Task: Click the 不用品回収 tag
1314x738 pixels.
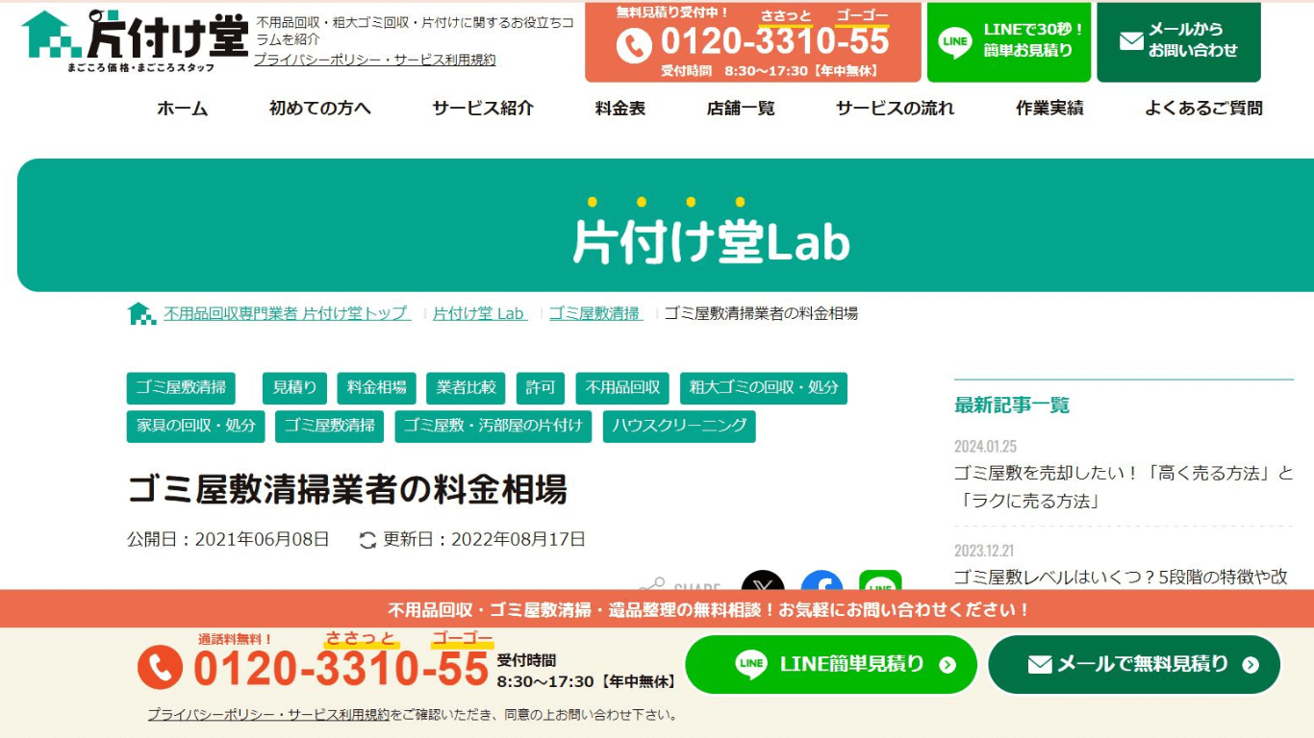Action: [622, 388]
